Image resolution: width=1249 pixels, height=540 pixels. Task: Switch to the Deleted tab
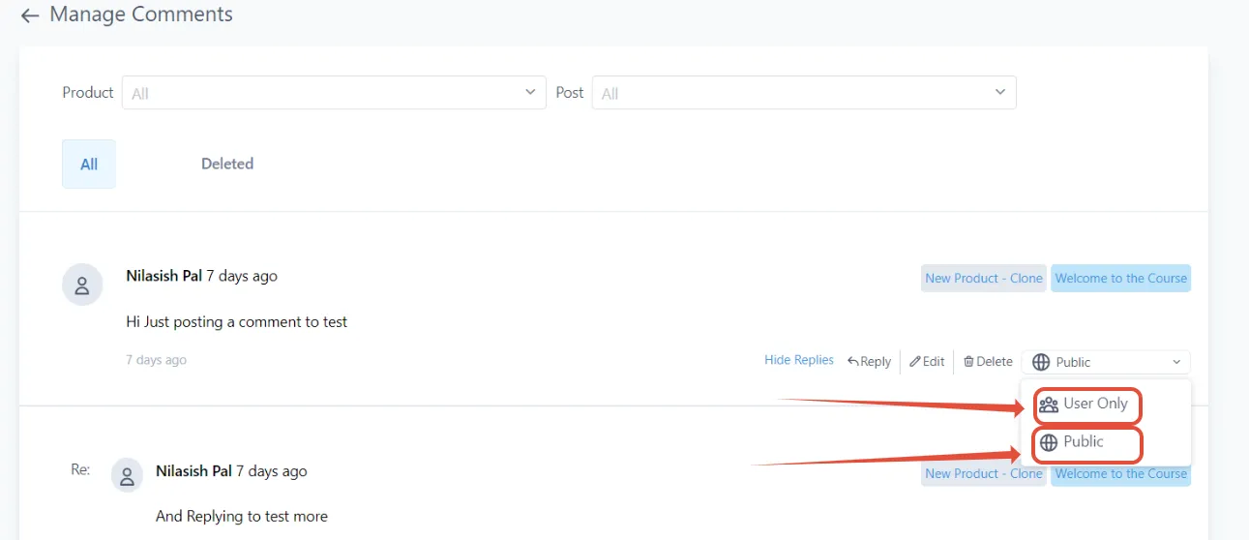[x=227, y=164]
